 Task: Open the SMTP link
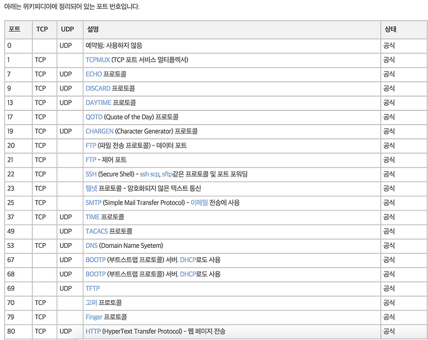click(93, 203)
